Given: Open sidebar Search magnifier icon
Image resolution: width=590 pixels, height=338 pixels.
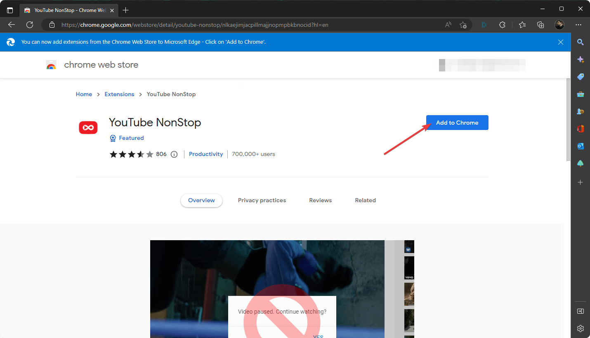Looking at the screenshot, I should coord(581,42).
